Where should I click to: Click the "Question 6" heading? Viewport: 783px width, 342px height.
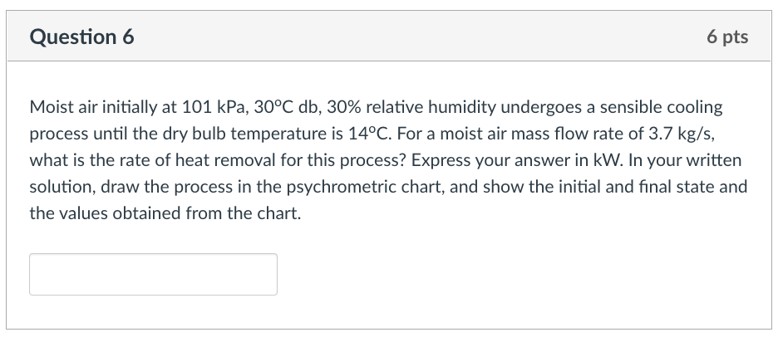coord(82,37)
